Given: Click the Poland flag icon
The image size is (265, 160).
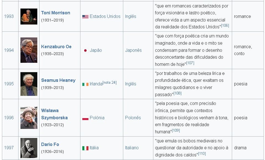Looking at the screenshot, I should 85,118.
